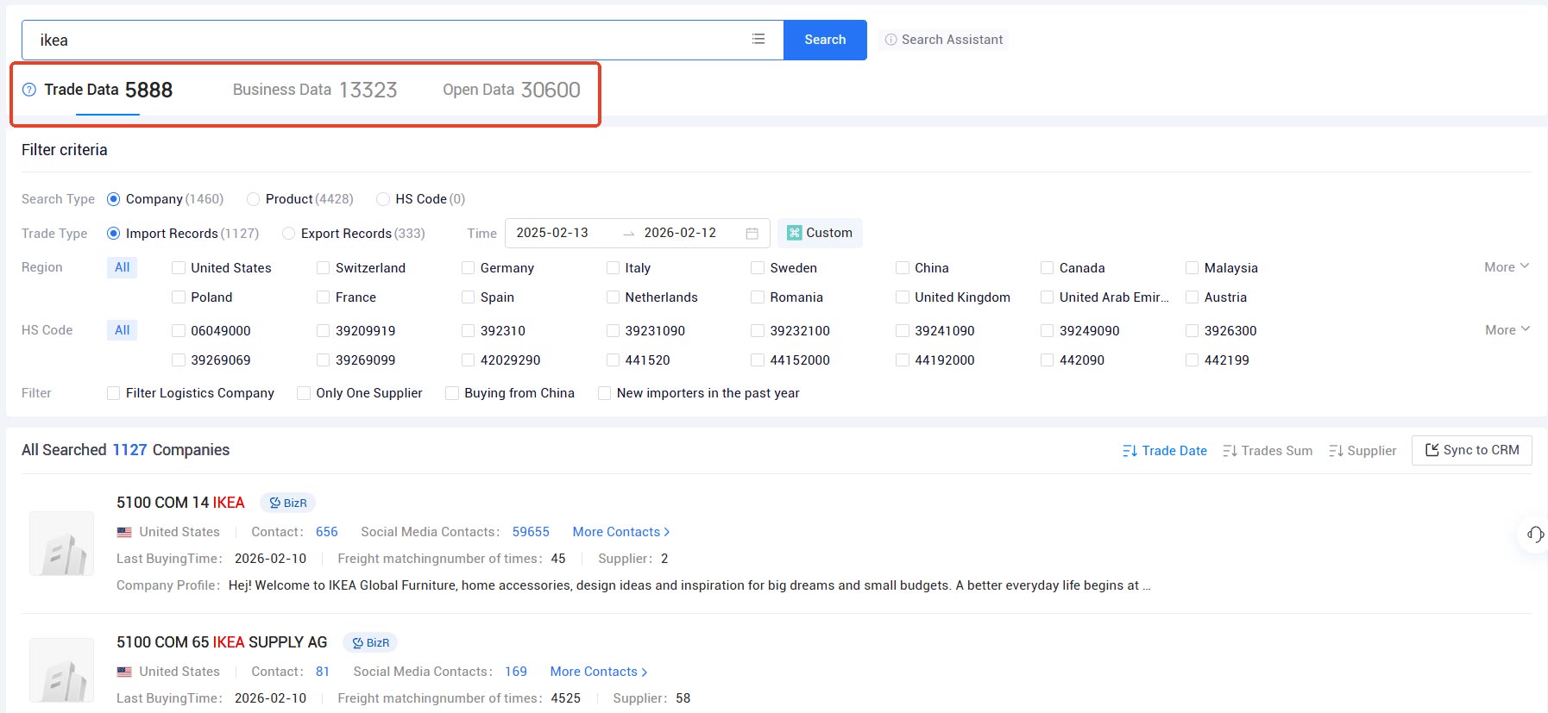Check the China region checkbox
Image resolution: width=1548 pixels, height=713 pixels.
(x=903, y=268)
